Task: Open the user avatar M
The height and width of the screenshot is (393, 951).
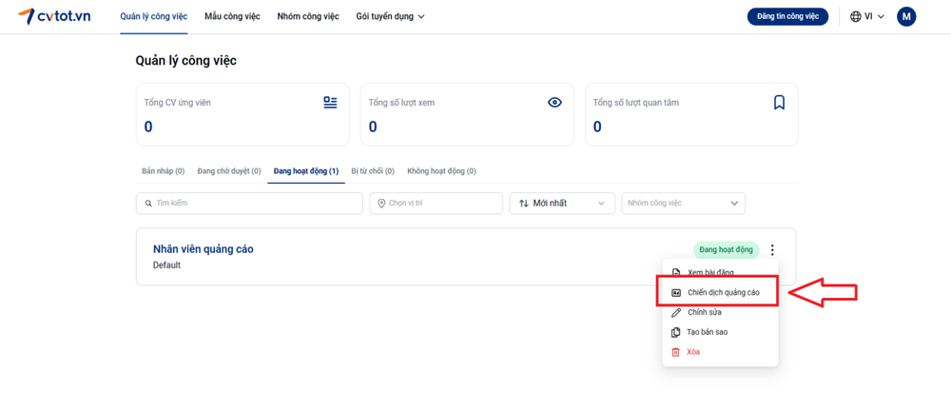Action: [906, 16]
